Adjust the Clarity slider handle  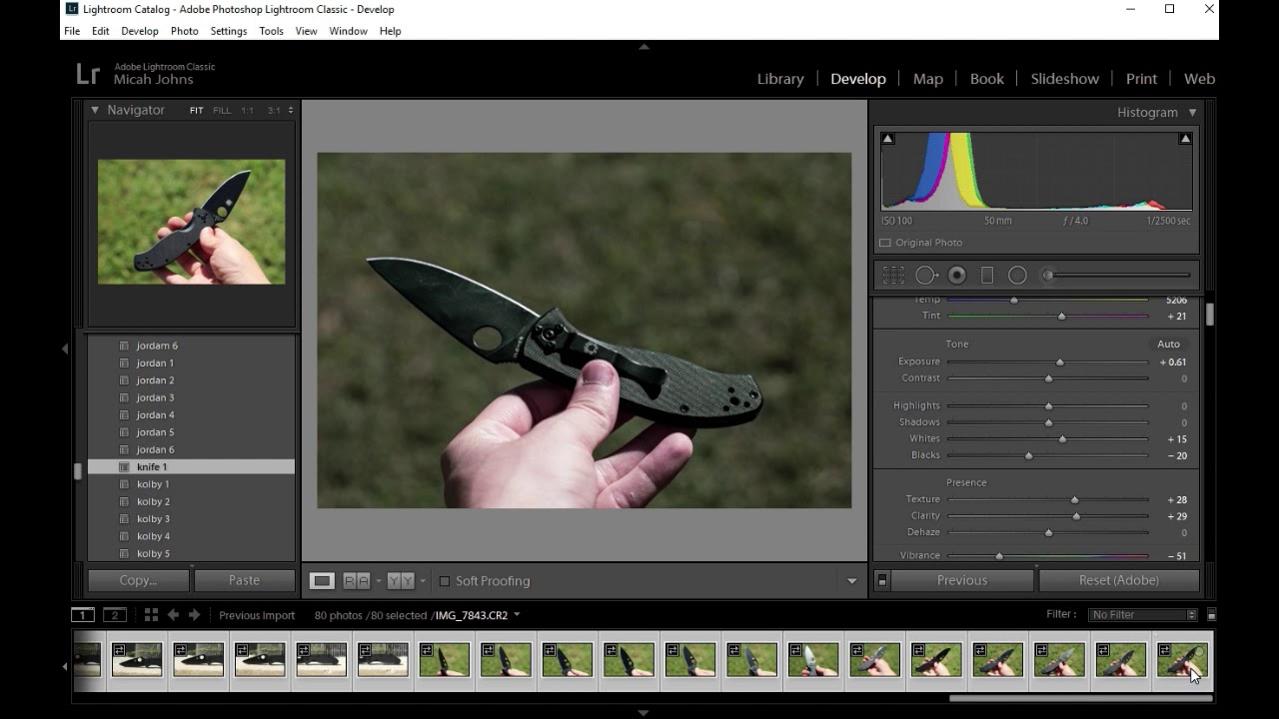(1076, 516)
